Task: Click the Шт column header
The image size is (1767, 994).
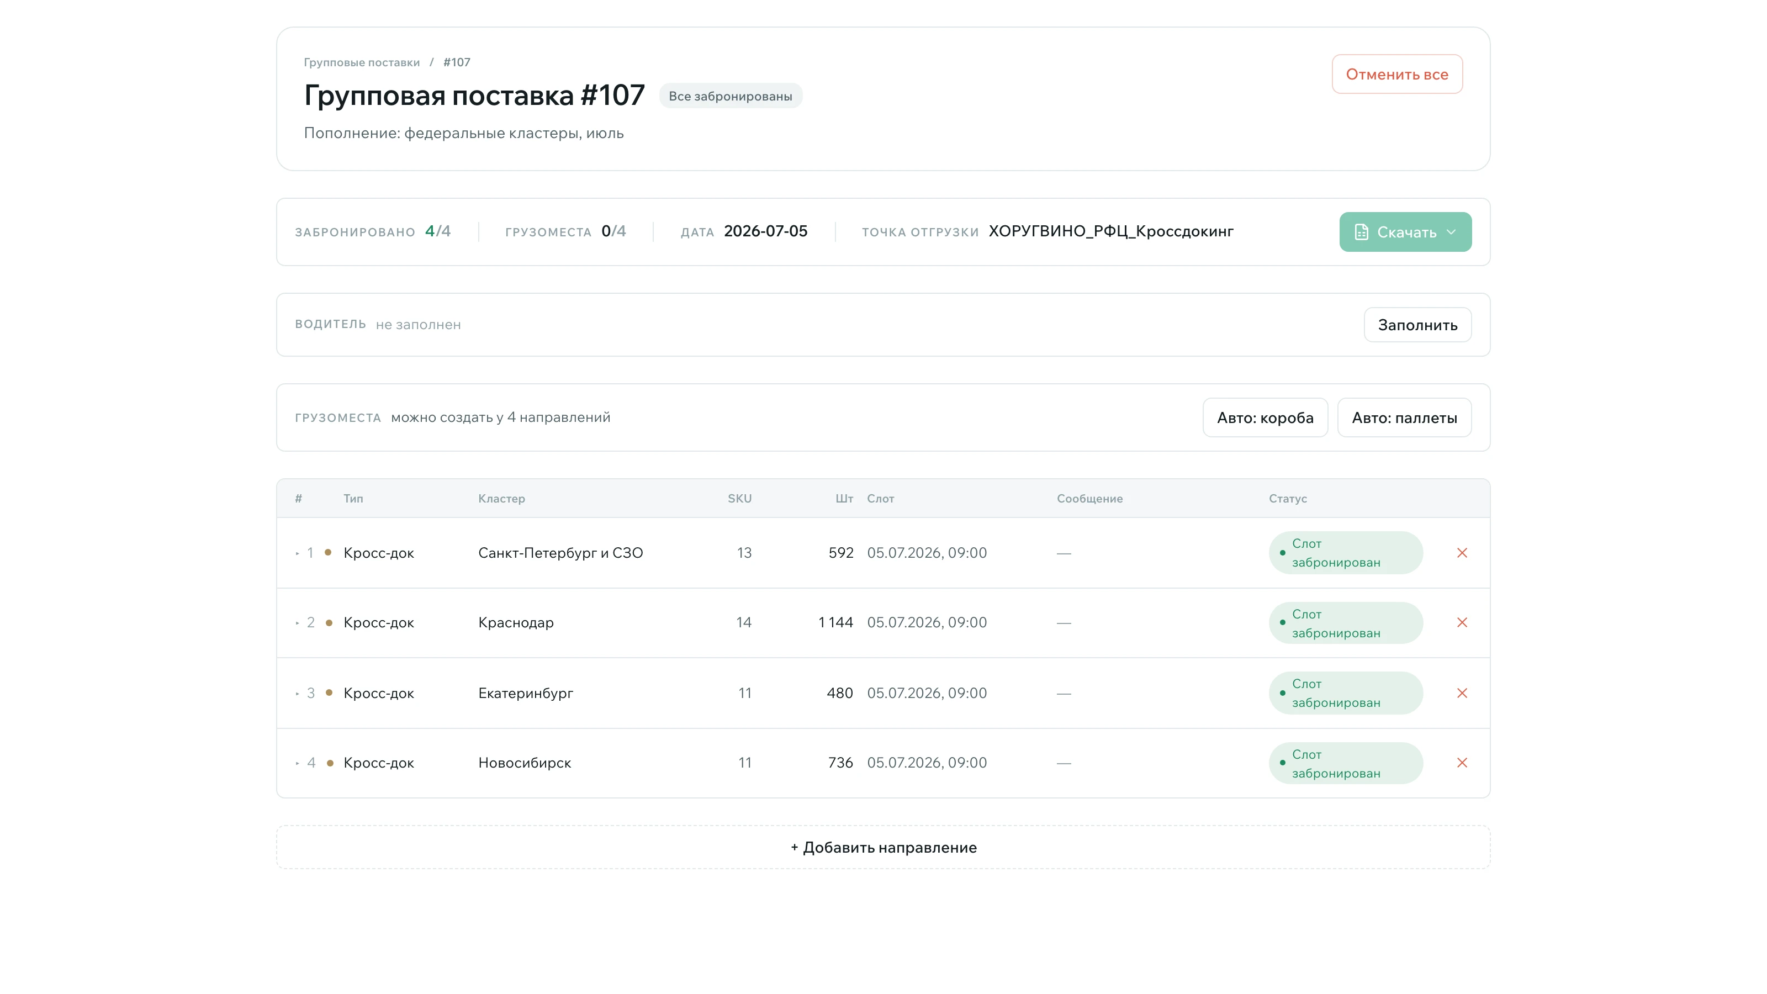Action: click(x=844, y=499)
